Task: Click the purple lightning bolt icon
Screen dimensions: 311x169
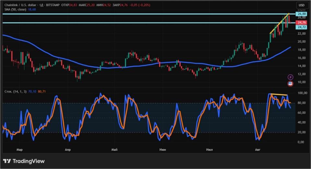Action: click(x=291, y=77)
